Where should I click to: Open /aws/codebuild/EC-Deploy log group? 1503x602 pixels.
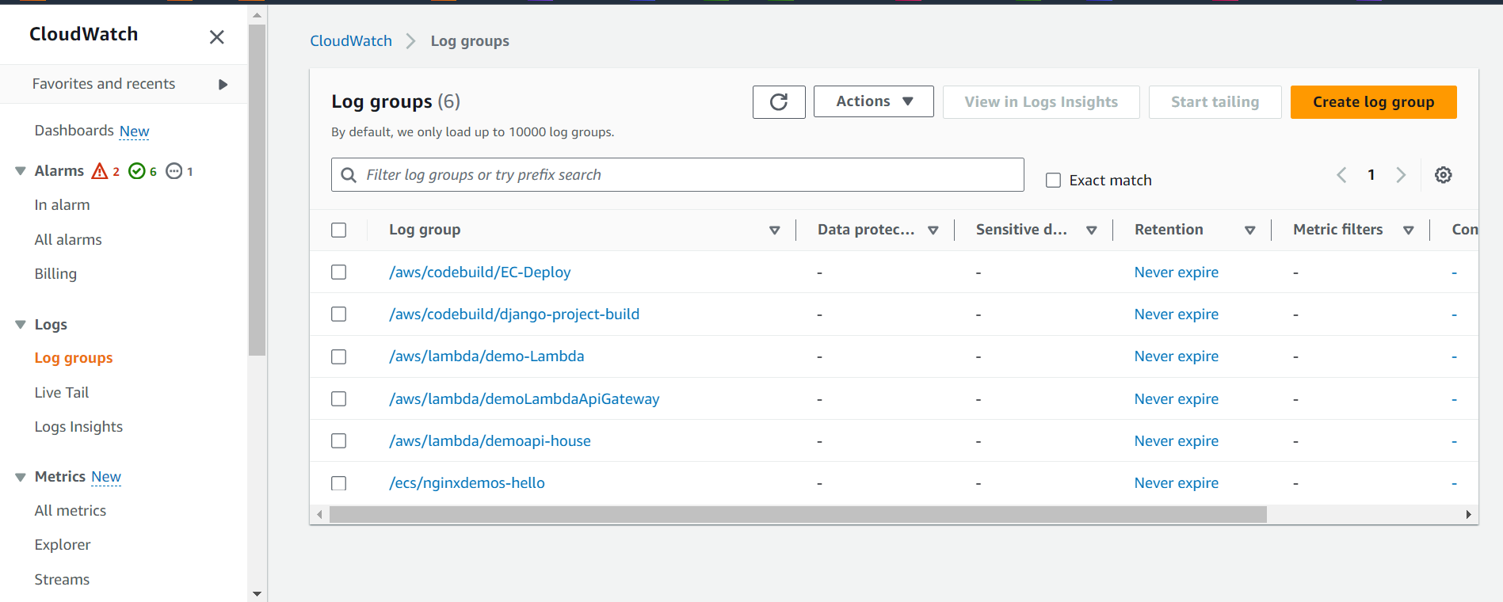tap(480, 272)
